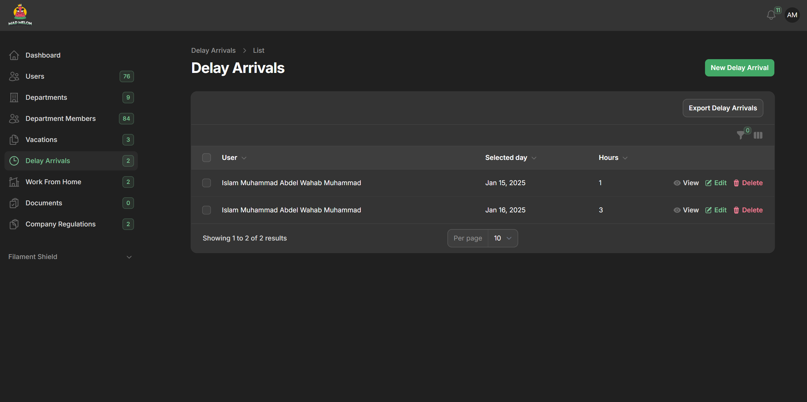Click the Dashboard home icon
807x402 pixels.
[x=14, y=55]
